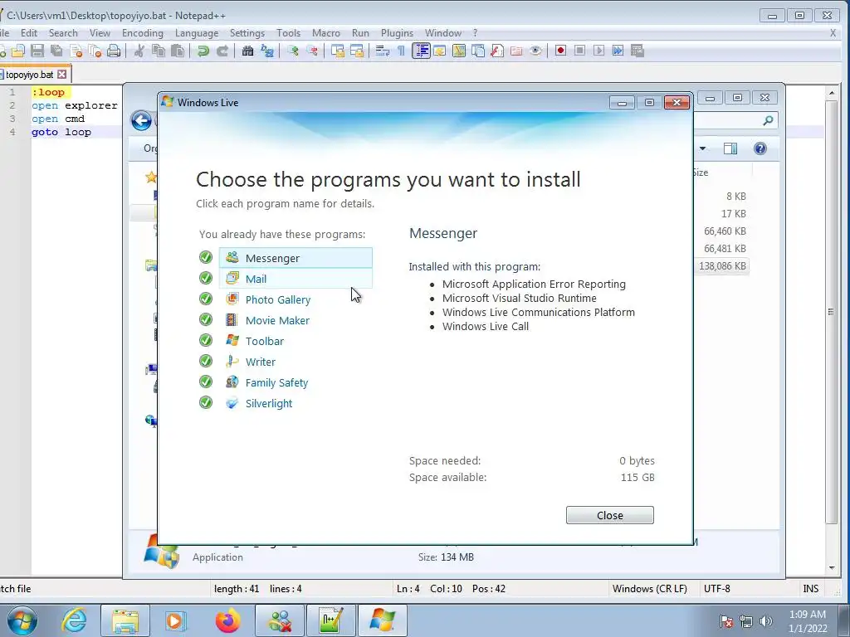
Task: Click the Windows (CR LF) status bar entry
Action: pos(649,589)
